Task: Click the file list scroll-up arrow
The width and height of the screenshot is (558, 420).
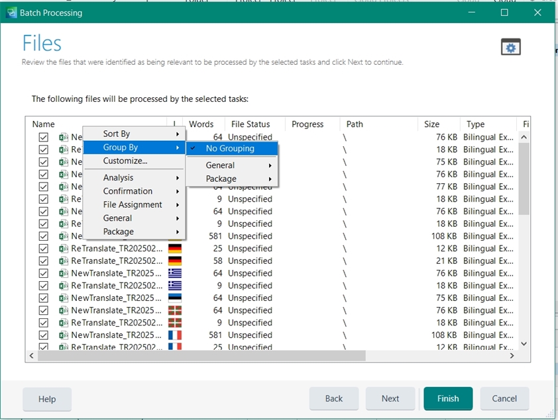Action: 524,137
